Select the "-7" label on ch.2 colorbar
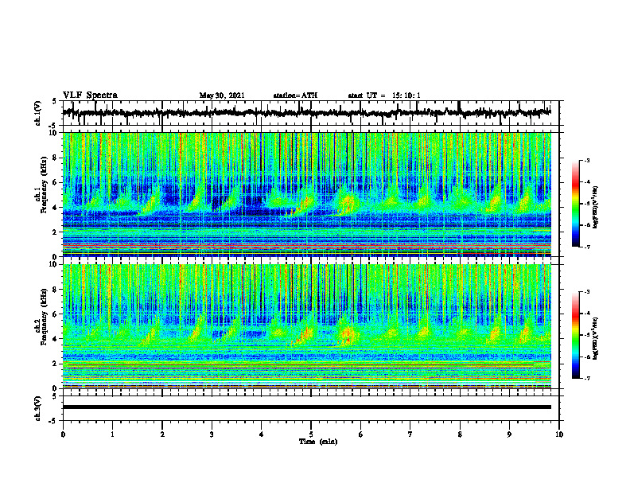 pos(586,378)
